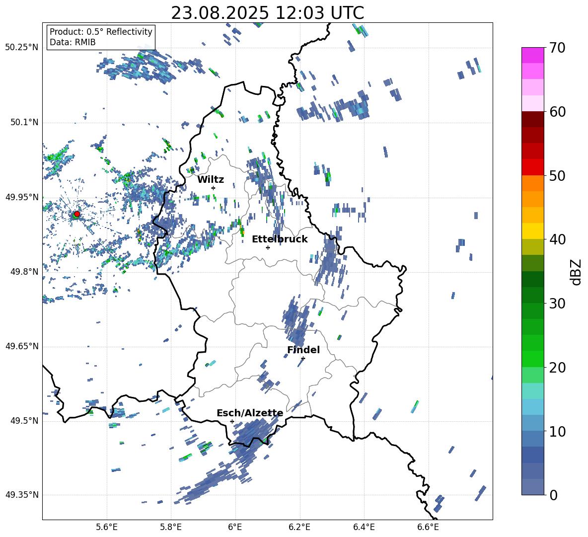This screenshot has height=537, width=588.
Task: Click the 49.5°N latitude label
Action: pyautogui.click(x=24, y=420)
